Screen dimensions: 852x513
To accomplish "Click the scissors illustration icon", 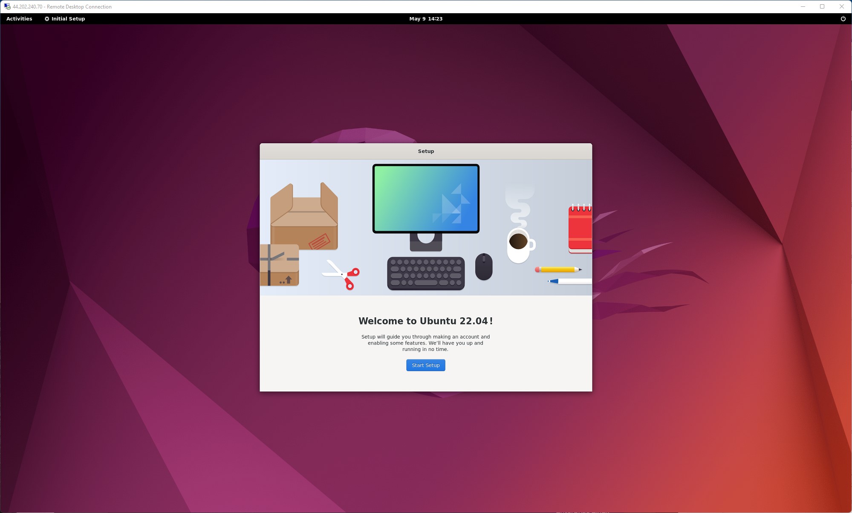I will [342, 274].
